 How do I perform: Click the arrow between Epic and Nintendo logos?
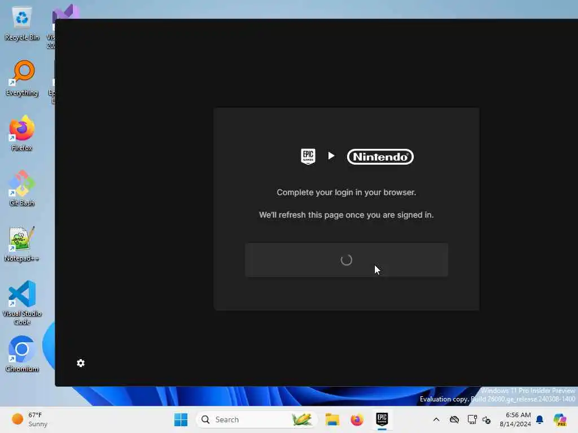coord(331,156)
